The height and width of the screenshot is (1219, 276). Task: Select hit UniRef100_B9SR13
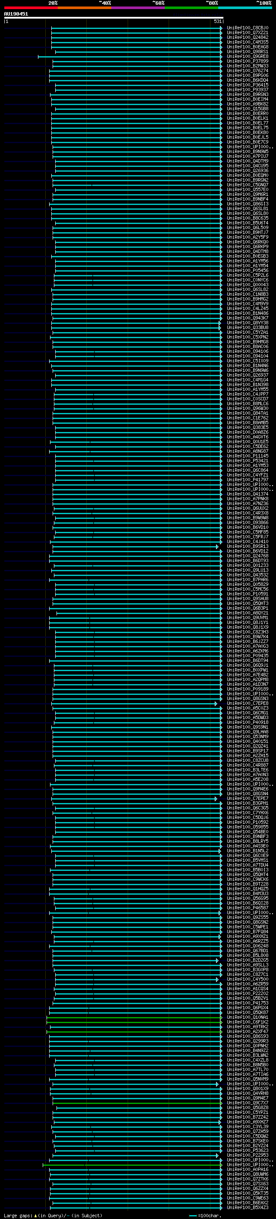point(247,547)
